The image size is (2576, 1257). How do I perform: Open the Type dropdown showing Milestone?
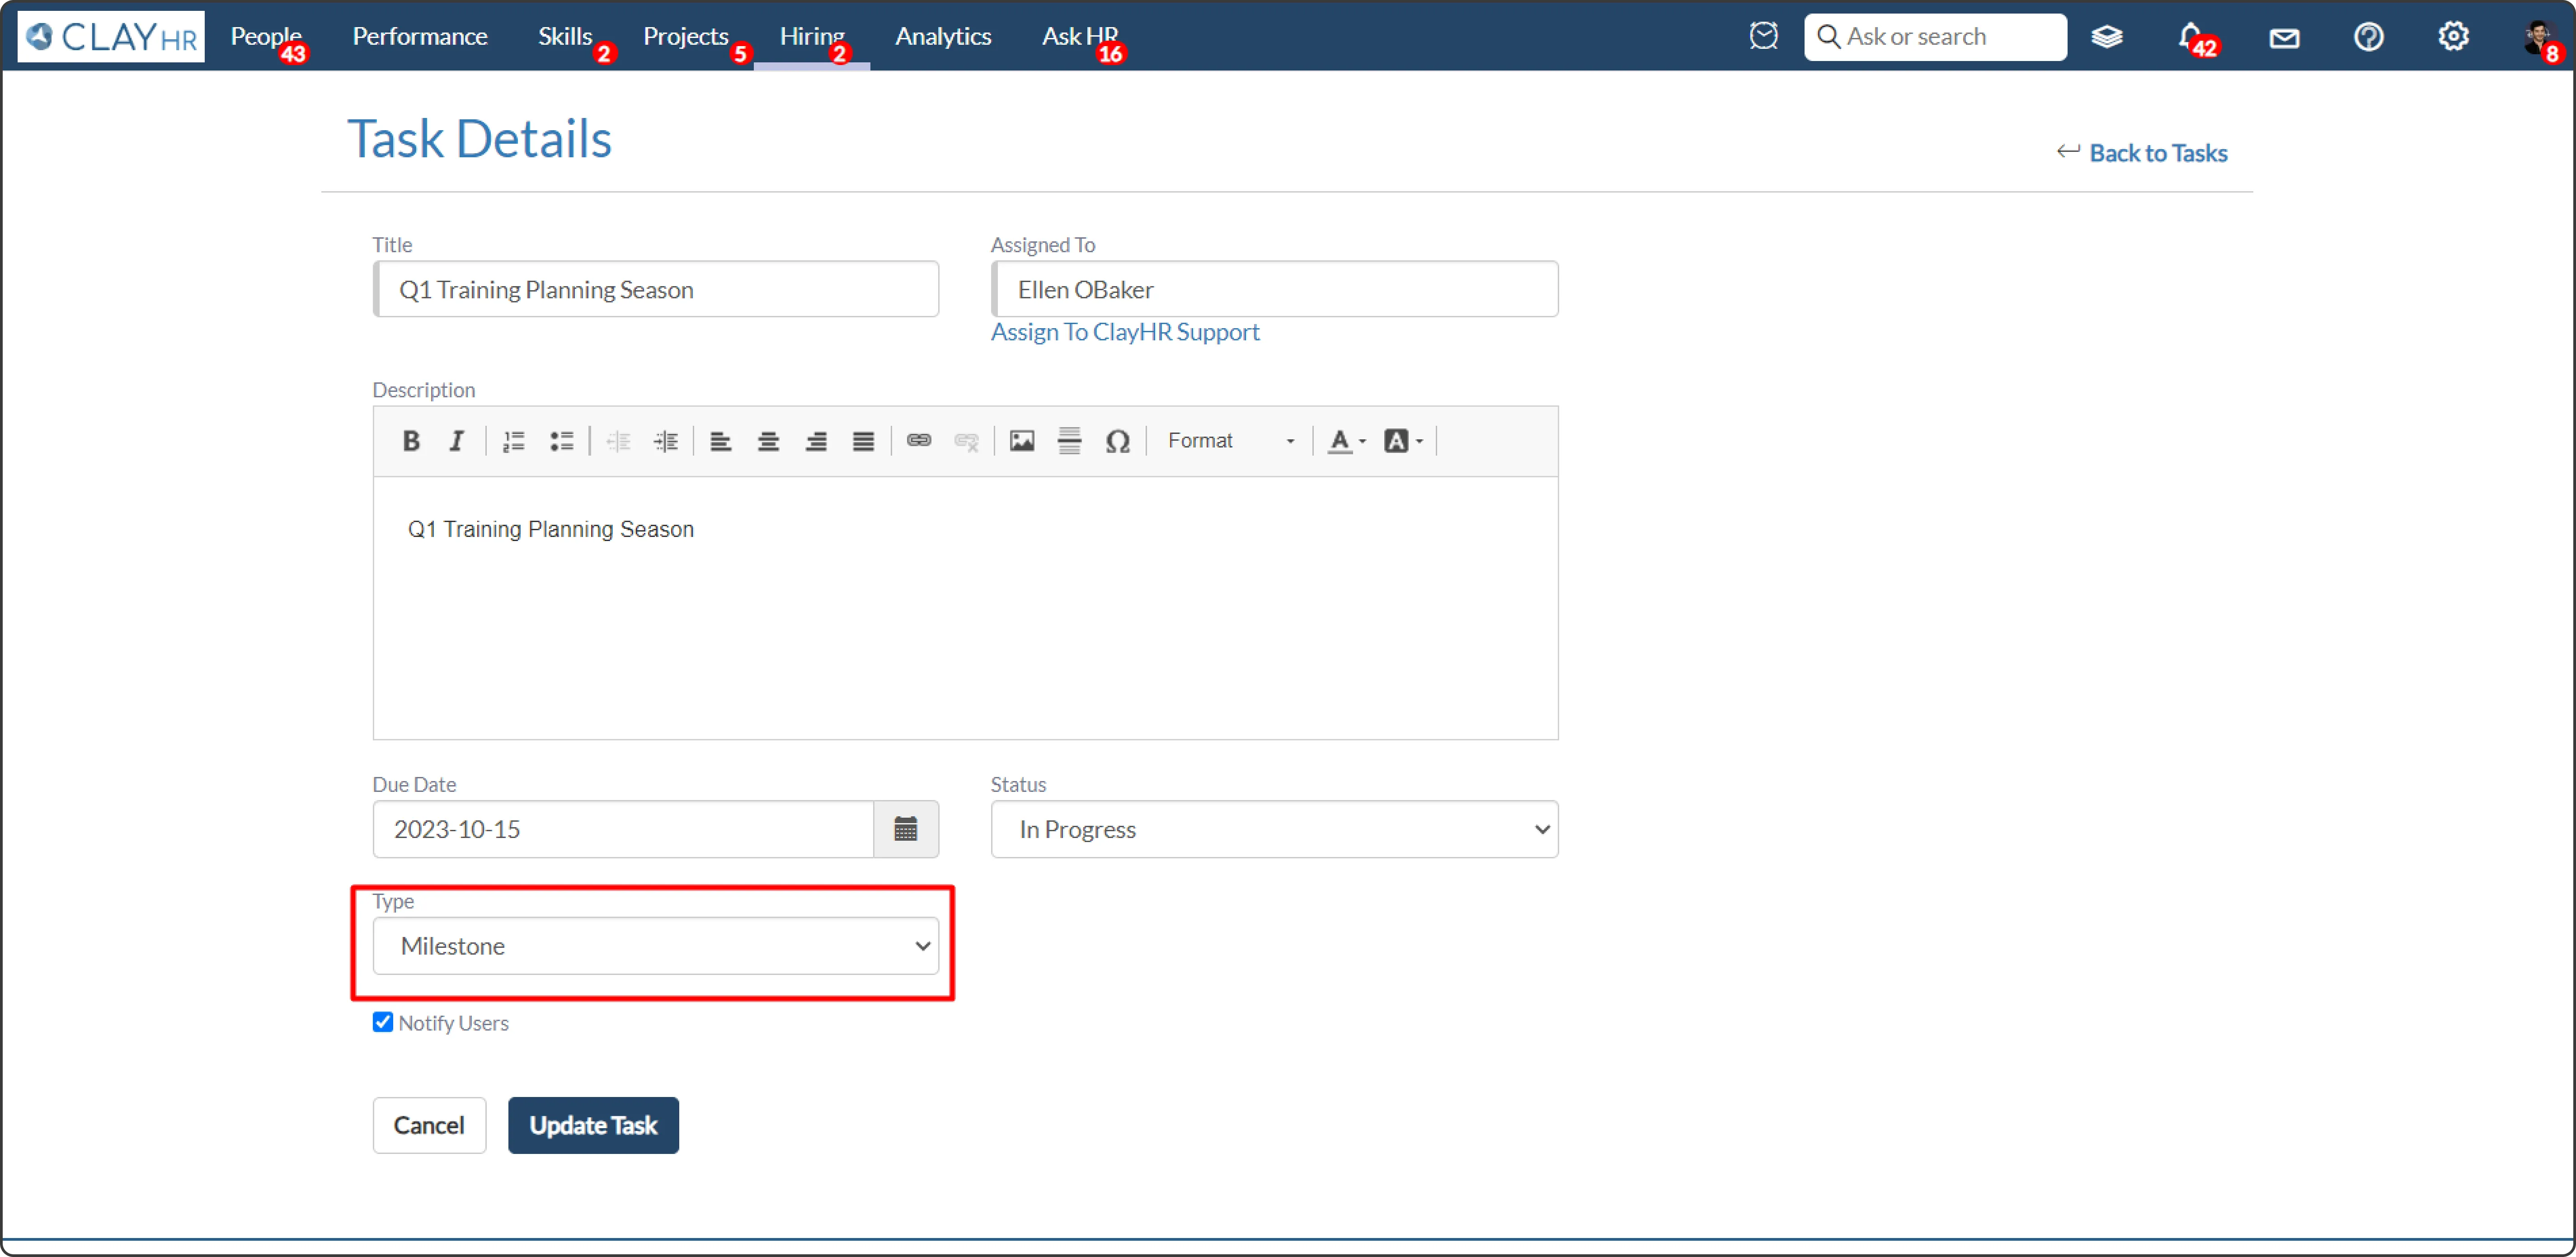[x=655, y=946]
